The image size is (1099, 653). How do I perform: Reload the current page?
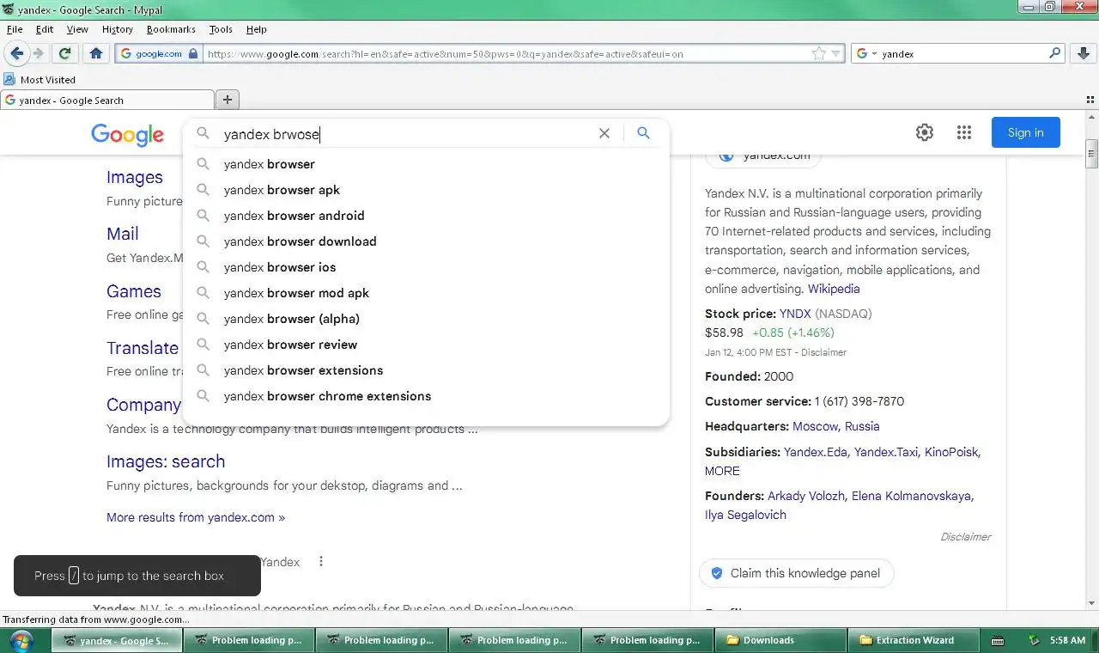64,53
